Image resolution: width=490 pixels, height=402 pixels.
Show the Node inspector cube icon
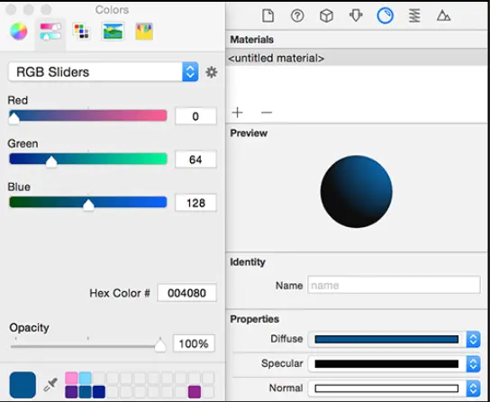(326, 15)
